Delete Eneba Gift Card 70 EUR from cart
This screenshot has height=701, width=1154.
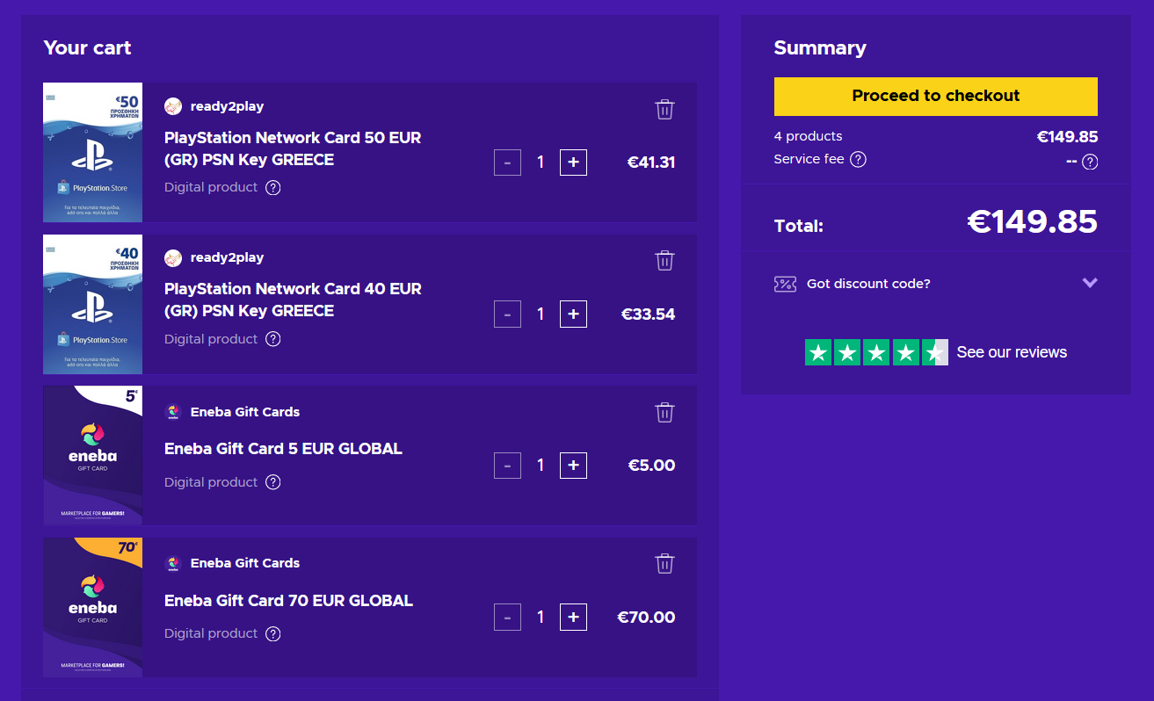(664, 563)
